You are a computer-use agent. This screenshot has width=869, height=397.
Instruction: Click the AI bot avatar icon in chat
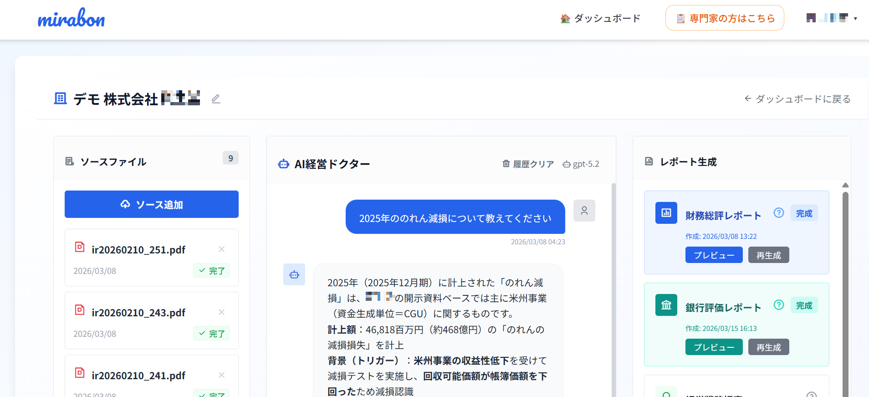(294, 274)
